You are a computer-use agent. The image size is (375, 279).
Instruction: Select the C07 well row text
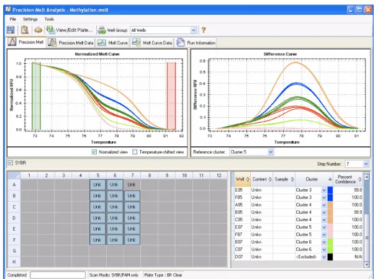(x=238, y=249)
